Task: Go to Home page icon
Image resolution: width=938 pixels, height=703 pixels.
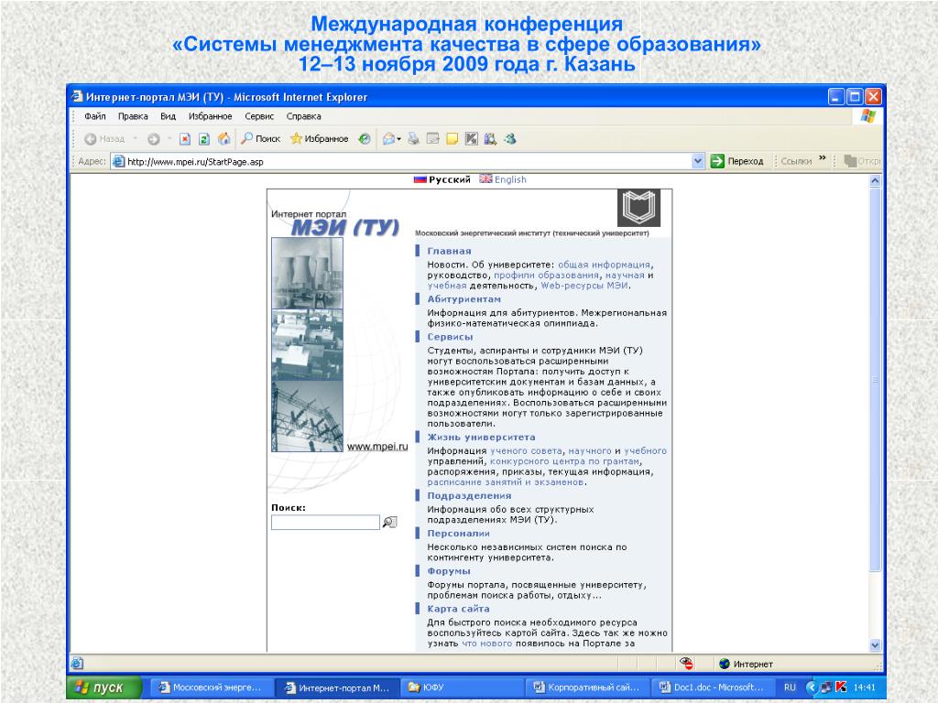Action: 224,139
